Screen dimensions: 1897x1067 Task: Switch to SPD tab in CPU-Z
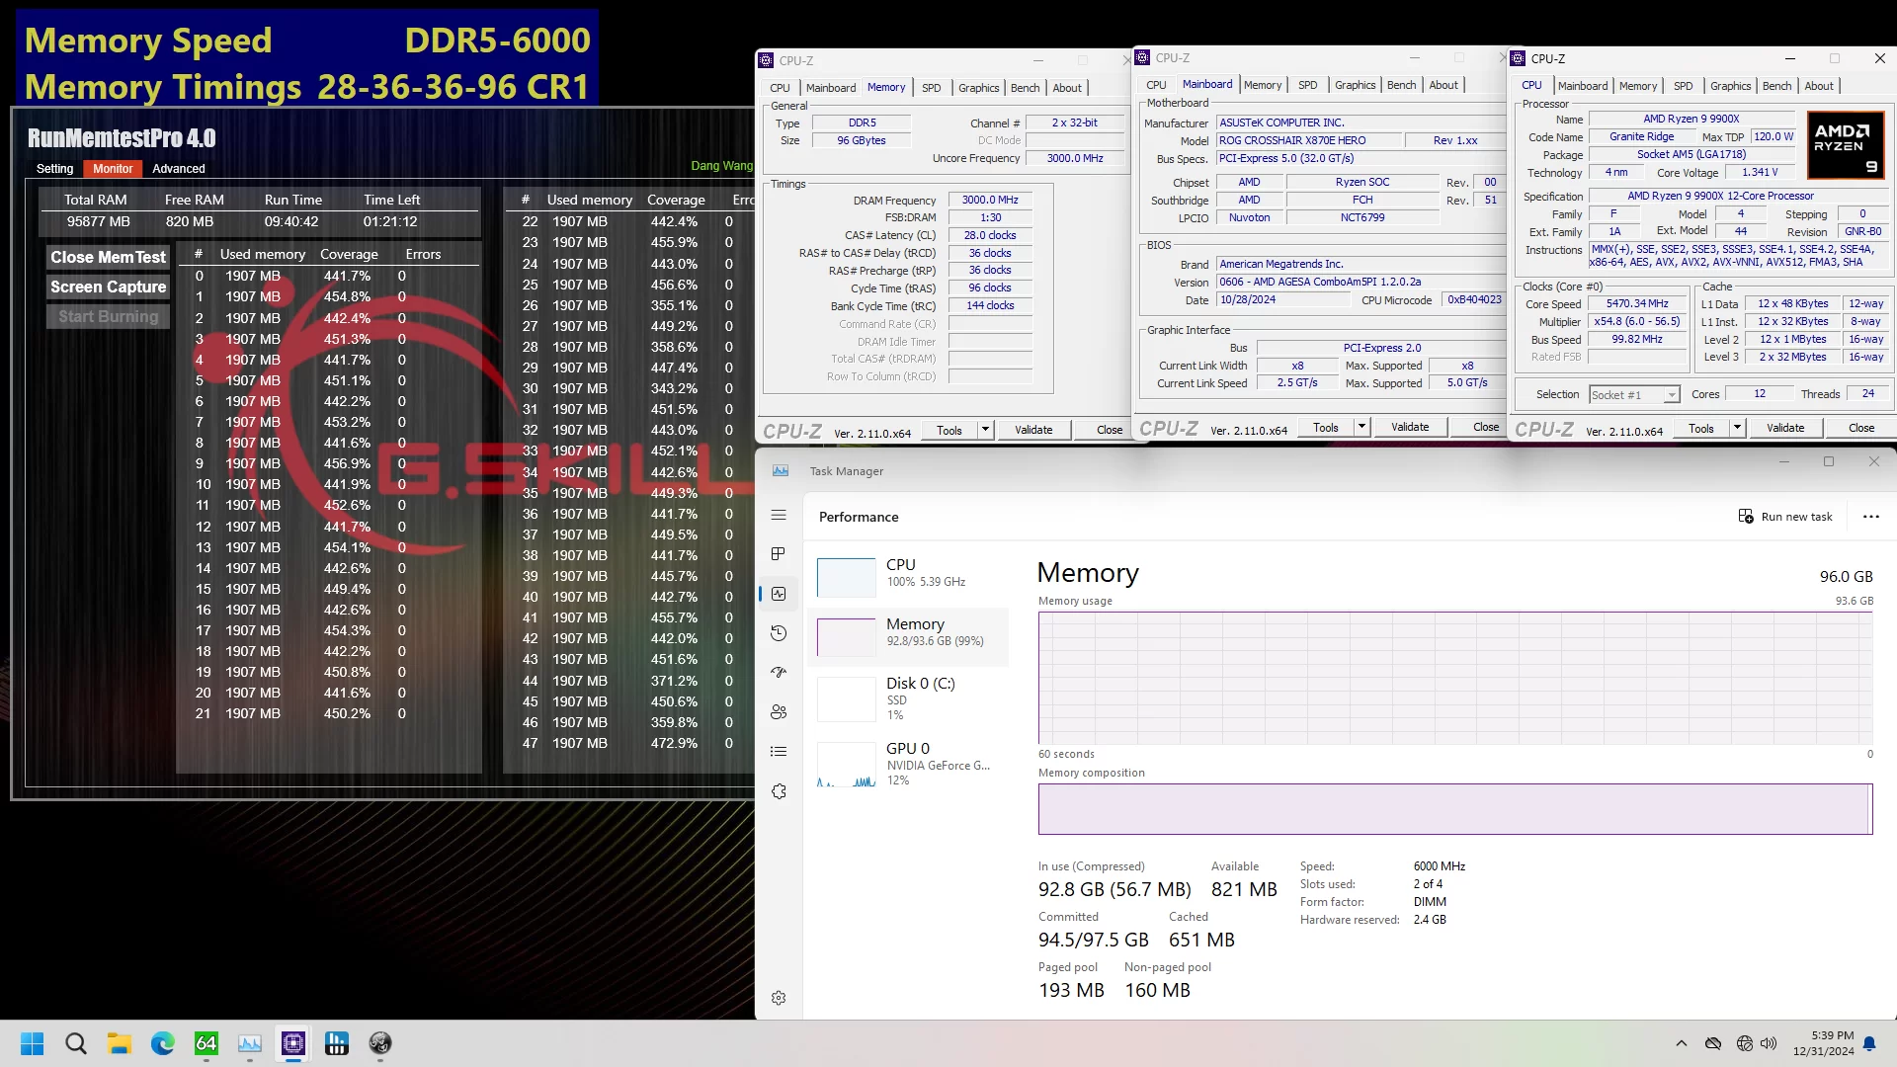click(932, 87)
